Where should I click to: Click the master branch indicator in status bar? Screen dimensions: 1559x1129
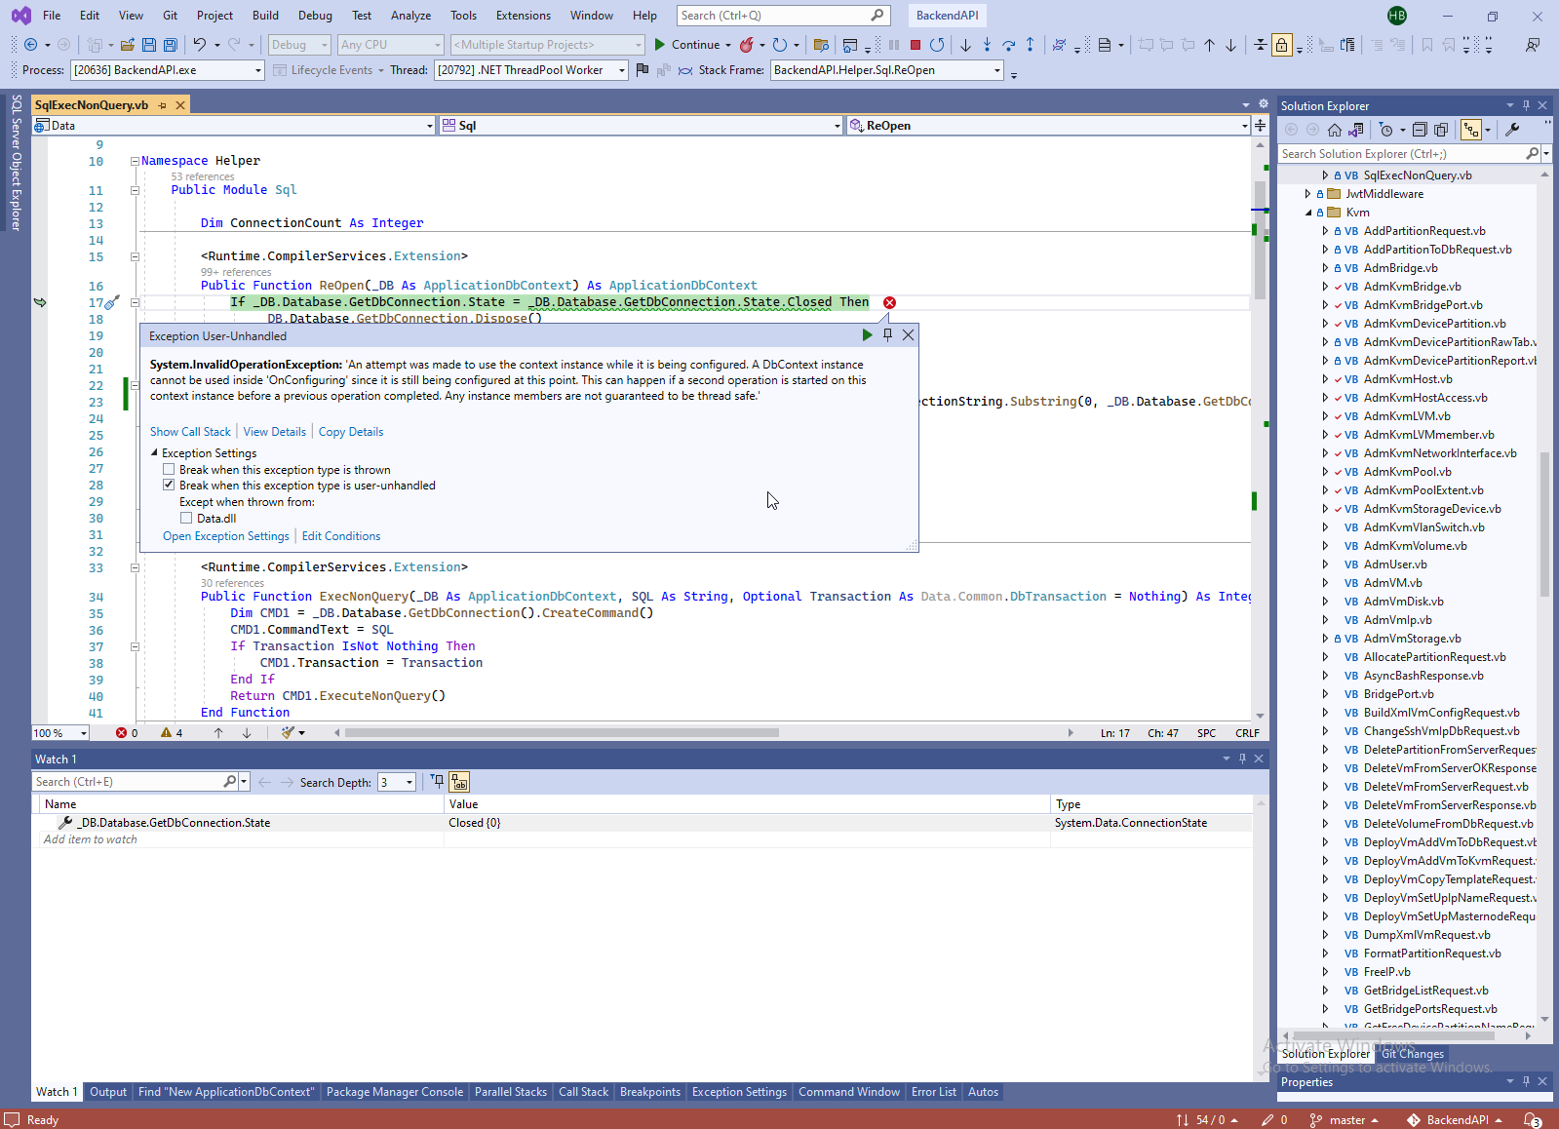point(1345,1120)
